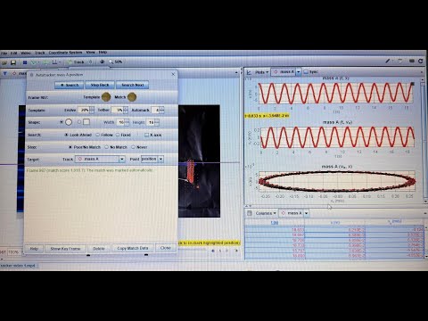Click the notes page icon in top-right toolbar
The height and width of the screenshot is (321, 428).
(x=399, y=61)
